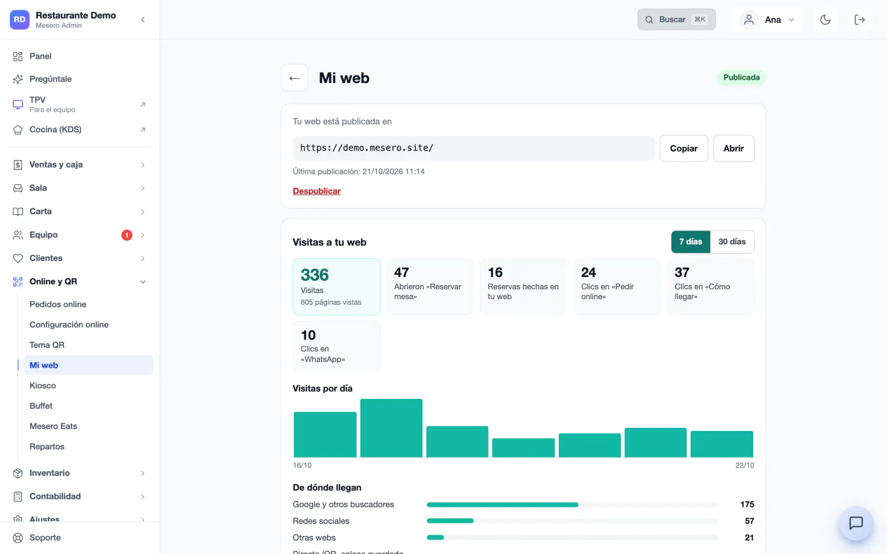Click the Online y QR code icon
This screenshot has height=554, width=887.
18,281
